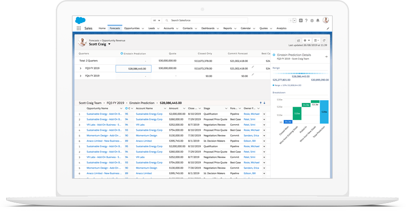Open the App Launcher grid icon
406x211 pixels.
click(x=79, y=28)
